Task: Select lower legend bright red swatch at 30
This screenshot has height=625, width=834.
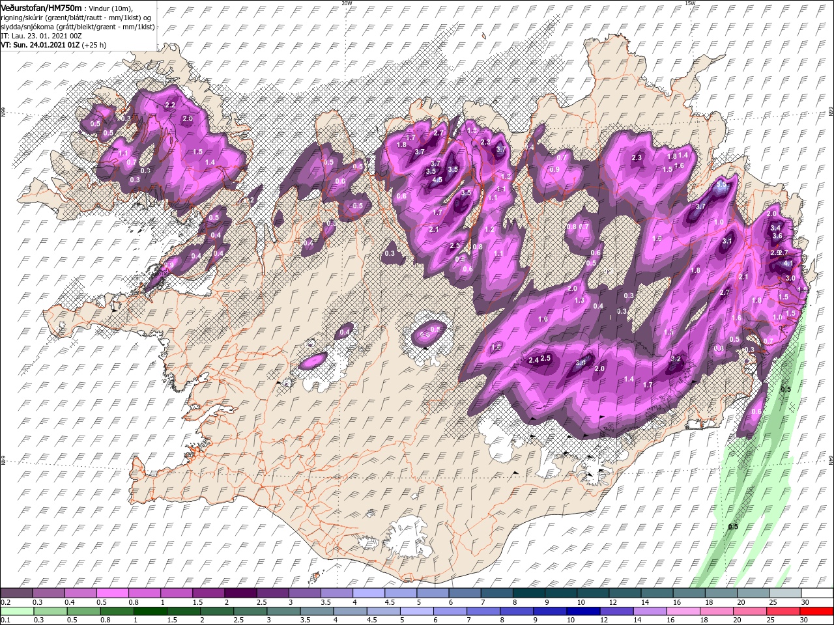Action: pyautogui.click(x=816, y=611)
